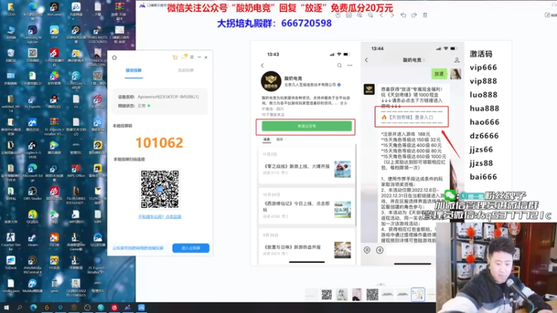Open Counter-Strike desktop shortcut
The height and width of the screenshot is (313, 557).
pyautogui.click(x=10, y=241)
